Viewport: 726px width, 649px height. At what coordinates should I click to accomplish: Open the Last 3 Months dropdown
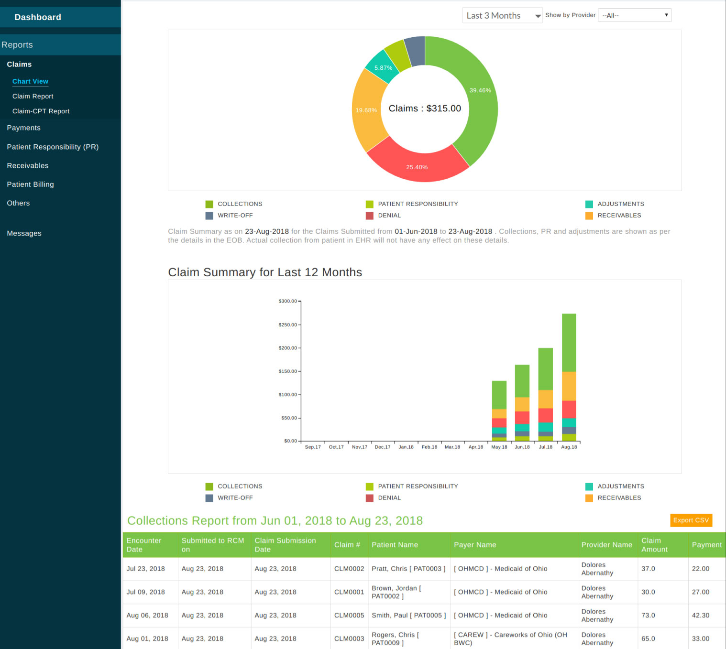pos(502,15)
